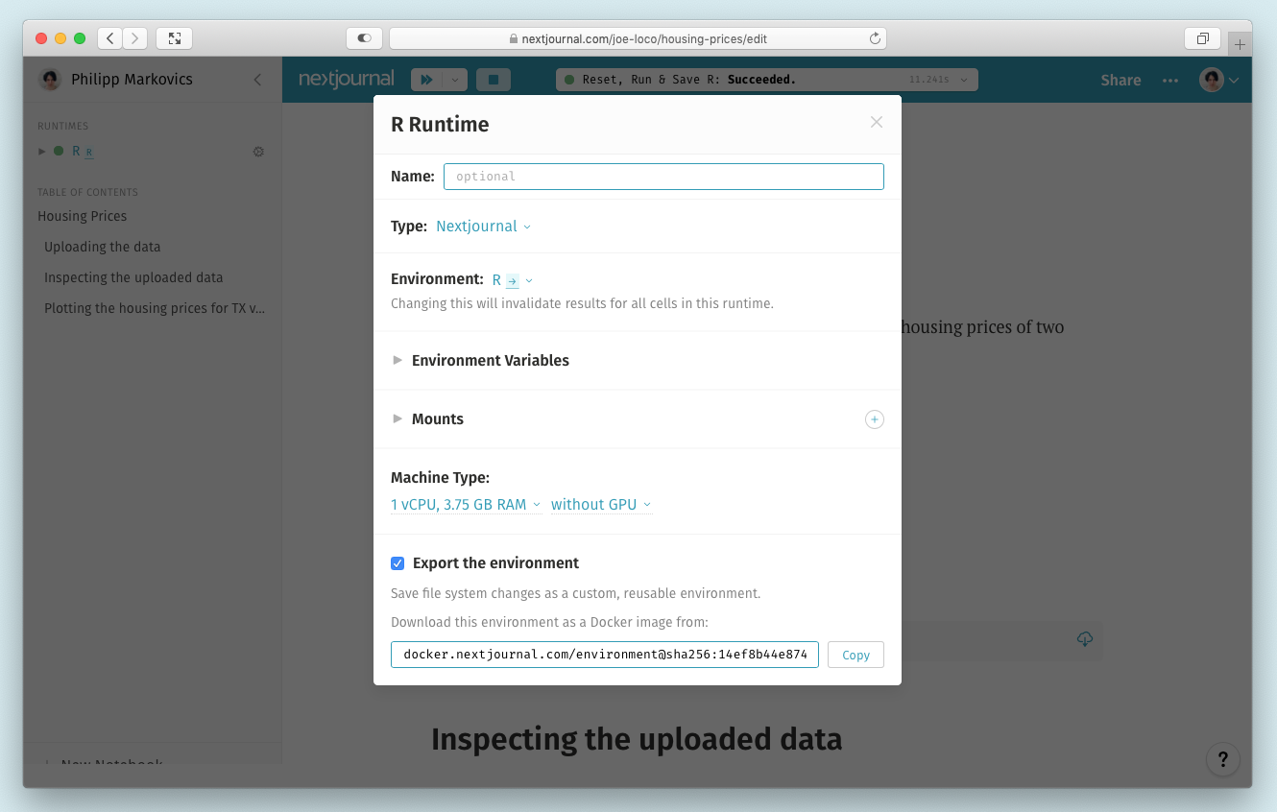Open the without GPU dropdown
The image size is (1277, 812).
tap(601, 505)
